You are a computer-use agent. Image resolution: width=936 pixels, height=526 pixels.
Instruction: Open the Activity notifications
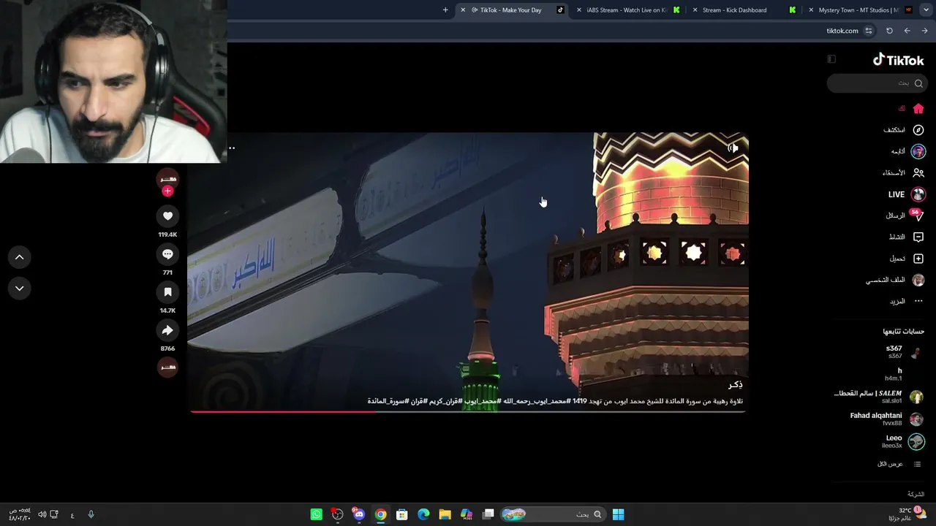click(906, 237)
